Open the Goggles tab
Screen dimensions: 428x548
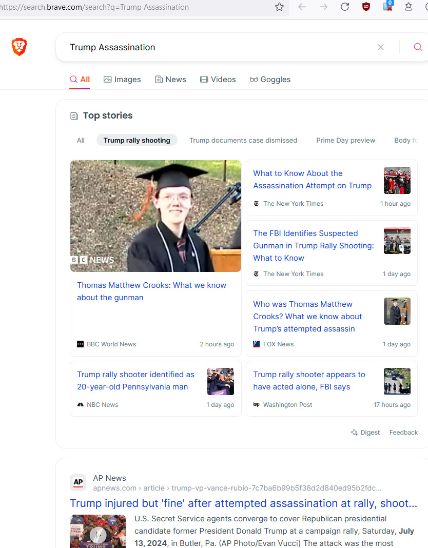tap(270, 80)
